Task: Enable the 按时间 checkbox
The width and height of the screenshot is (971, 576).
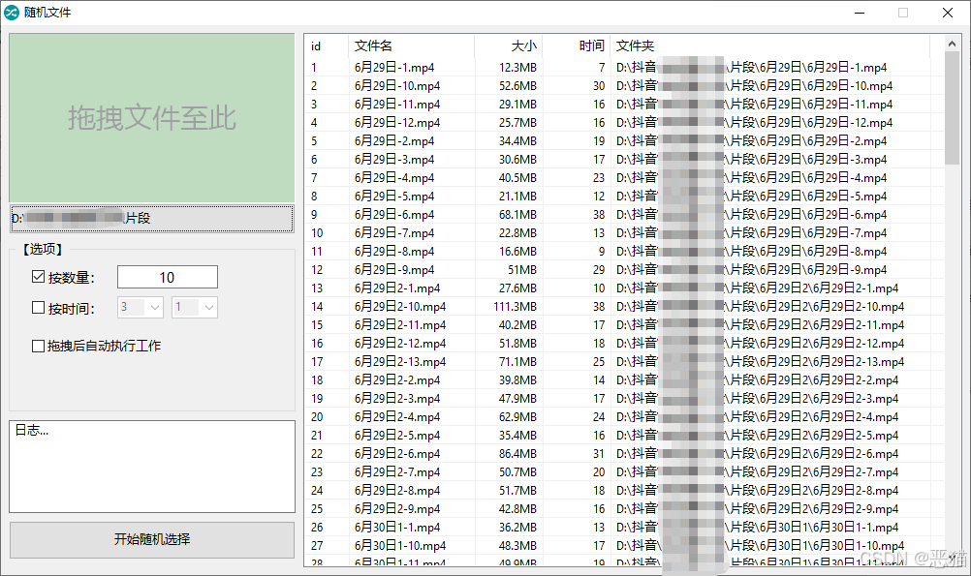Action: click(39, 308)
